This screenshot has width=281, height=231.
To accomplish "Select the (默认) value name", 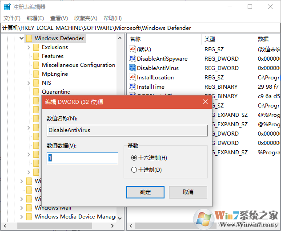I will [144, 49].
